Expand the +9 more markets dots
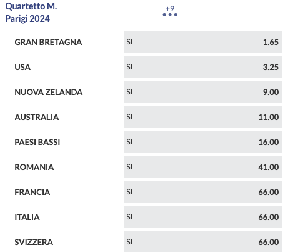Screen dimensions: 283x252 tap(170, 11)
